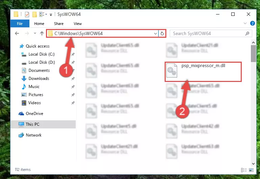Viewport: 260px width, 179px height.
Task: Open the address bar history dropdown
Action: click(156, 34)
